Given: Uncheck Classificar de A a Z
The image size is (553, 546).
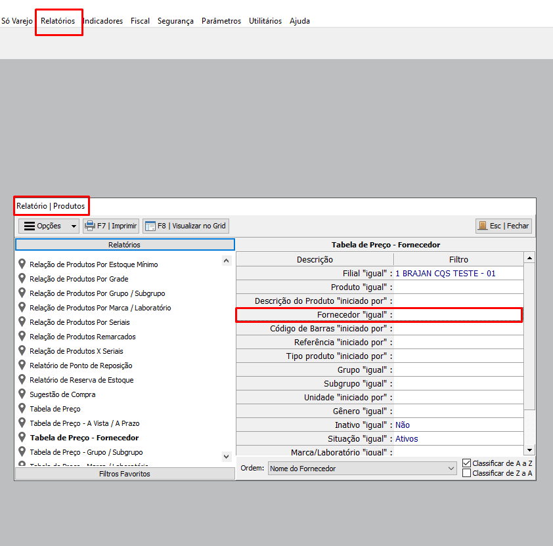Looking at the screenshot, I should pos(466,463).
